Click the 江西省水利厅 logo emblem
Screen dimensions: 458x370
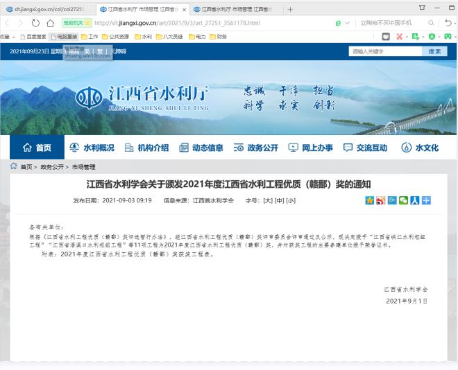point(89,98)
